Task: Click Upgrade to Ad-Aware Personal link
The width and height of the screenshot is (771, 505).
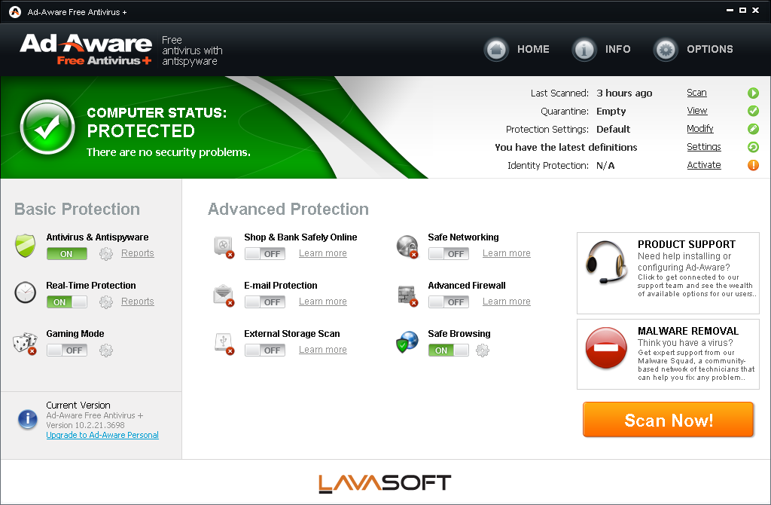Action: [x=102, y=435]
